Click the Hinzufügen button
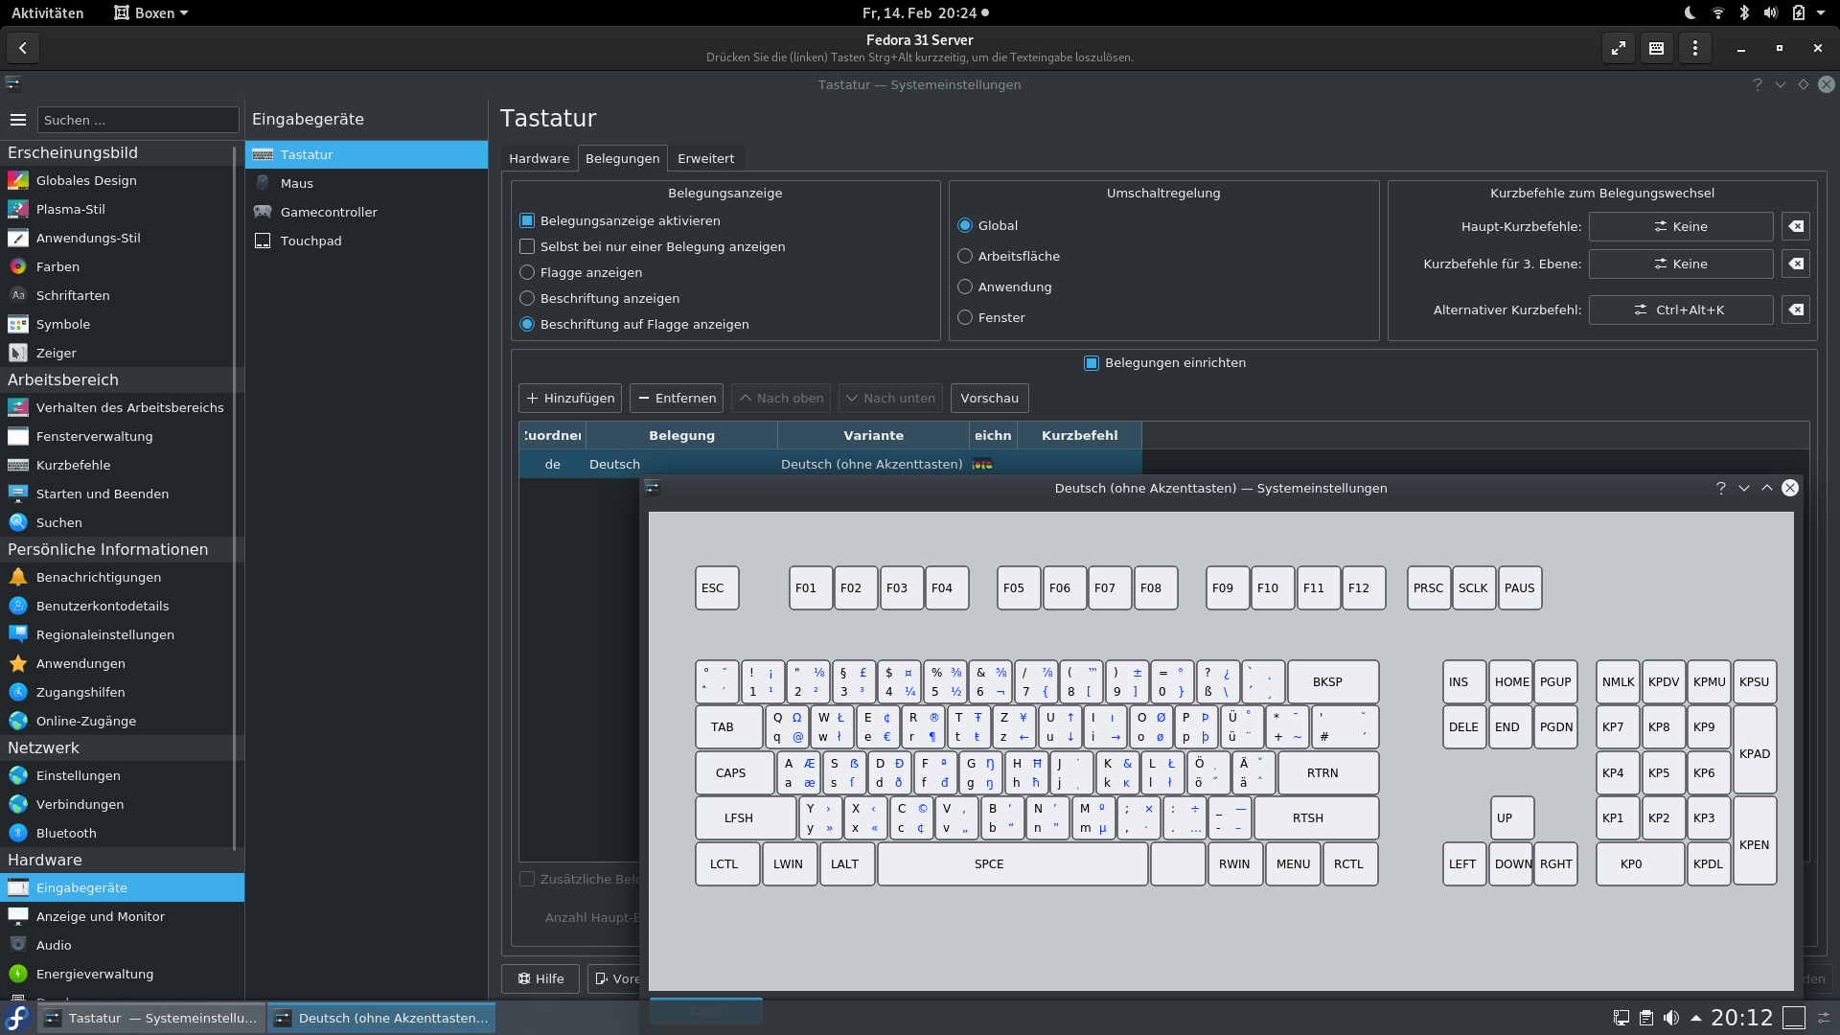 click(570, 398)
